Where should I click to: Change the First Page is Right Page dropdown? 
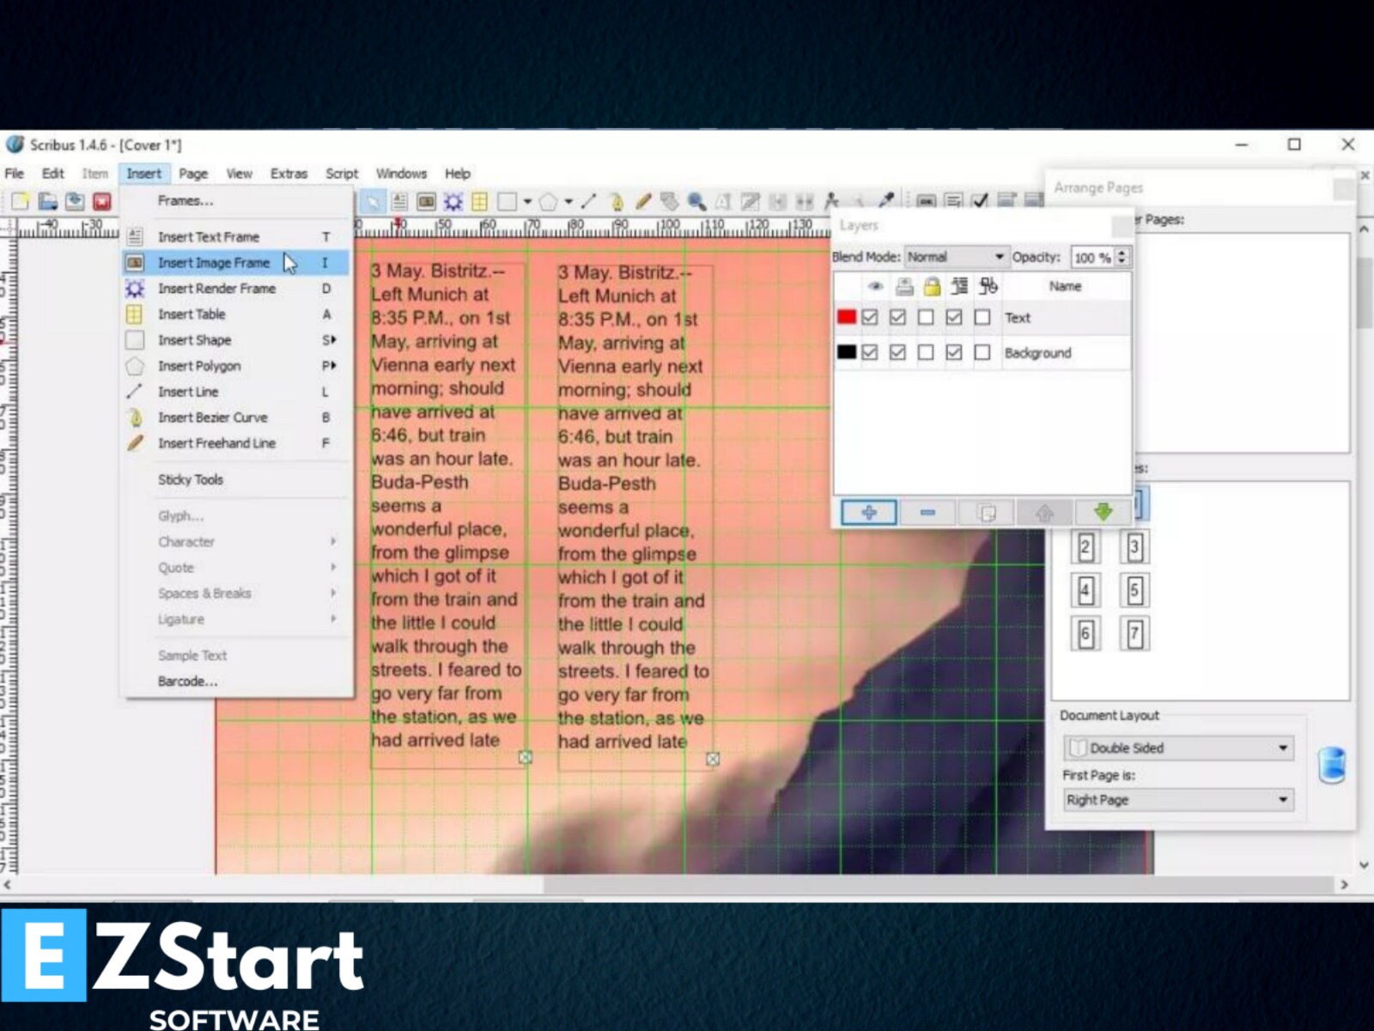[1178, 800]
